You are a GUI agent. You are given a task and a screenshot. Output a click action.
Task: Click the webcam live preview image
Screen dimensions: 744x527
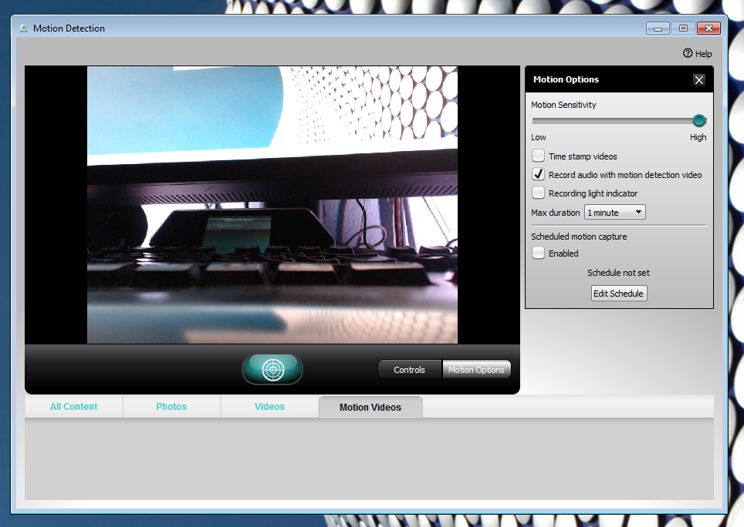click(272, 205)
